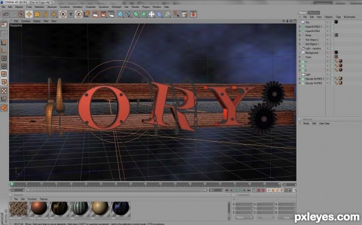Open the Tags menu in Objects panel
The height and width of the screenshot is (225, 362).
338,17
